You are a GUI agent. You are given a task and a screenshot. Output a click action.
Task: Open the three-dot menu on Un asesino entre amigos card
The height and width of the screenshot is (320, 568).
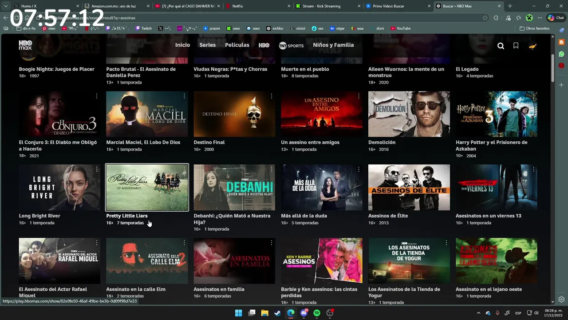tap(359, 96)
